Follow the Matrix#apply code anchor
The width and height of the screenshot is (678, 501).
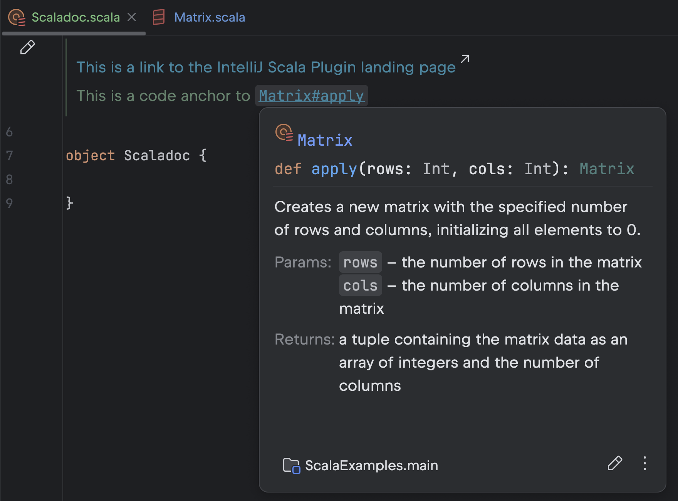pos(311,96)
